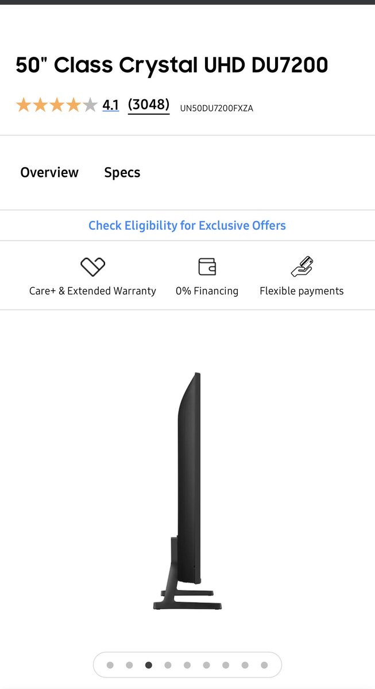Screen dimensions: 375x689
Task: Open the (3048) reviews count link
Action: [149, 105]
